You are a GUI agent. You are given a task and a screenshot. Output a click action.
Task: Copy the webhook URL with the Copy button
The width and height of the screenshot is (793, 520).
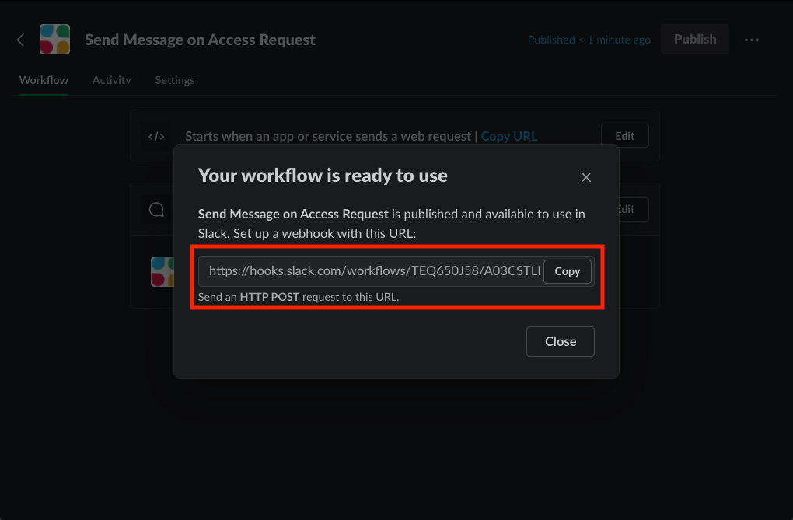(568, 271)
